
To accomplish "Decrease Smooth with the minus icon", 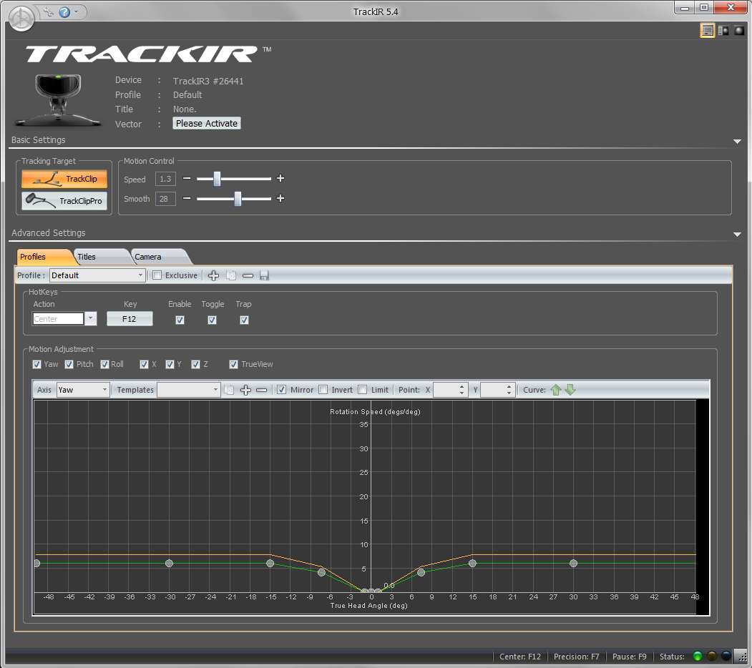I will click(x=187, y=198).
